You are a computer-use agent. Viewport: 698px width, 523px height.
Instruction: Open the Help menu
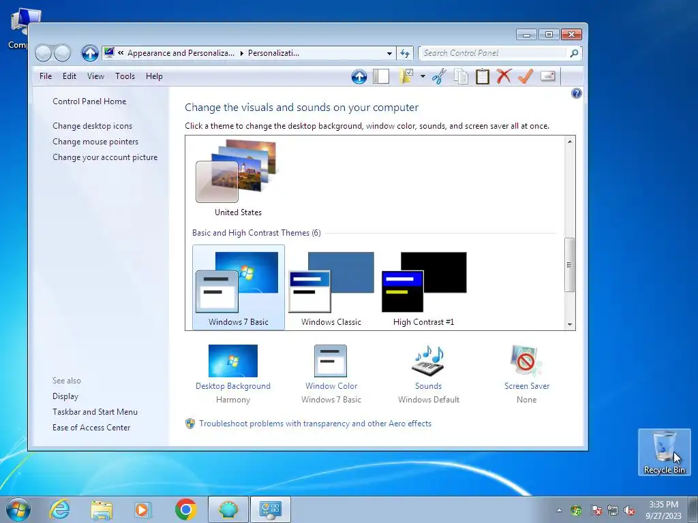pyautogui.click(x=154, y=76)
